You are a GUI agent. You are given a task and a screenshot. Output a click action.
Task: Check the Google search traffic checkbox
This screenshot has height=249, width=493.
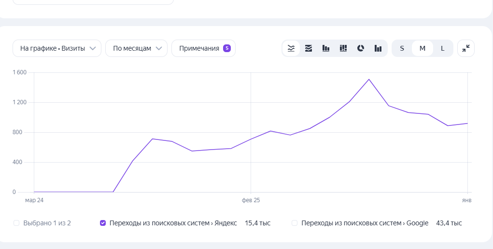(x=295, y=223)
